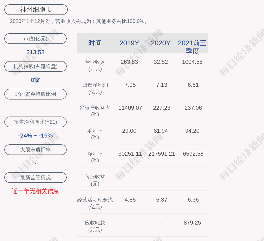Image resolution: width=264 pixels, height=241 pixels.
Task: Select the 0家 institutional holdings value
Action: 35,80
